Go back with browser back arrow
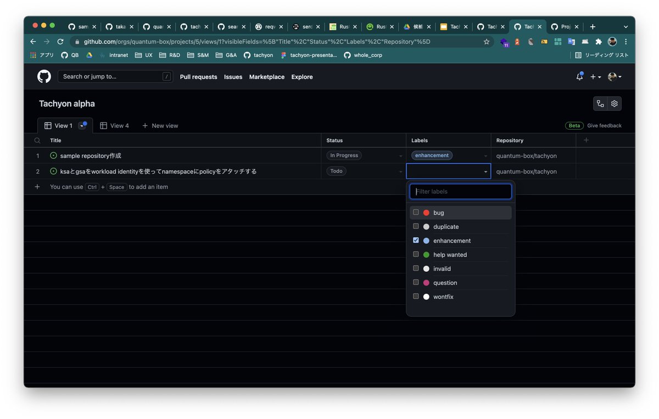 click(x=33, y=42)
